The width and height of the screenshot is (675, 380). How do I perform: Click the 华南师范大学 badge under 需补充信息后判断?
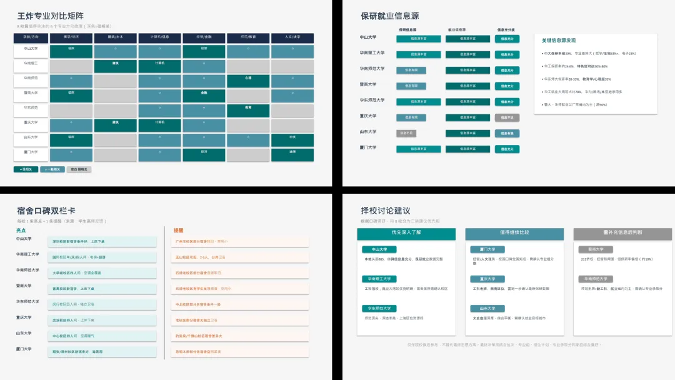(x=596, y=279)
